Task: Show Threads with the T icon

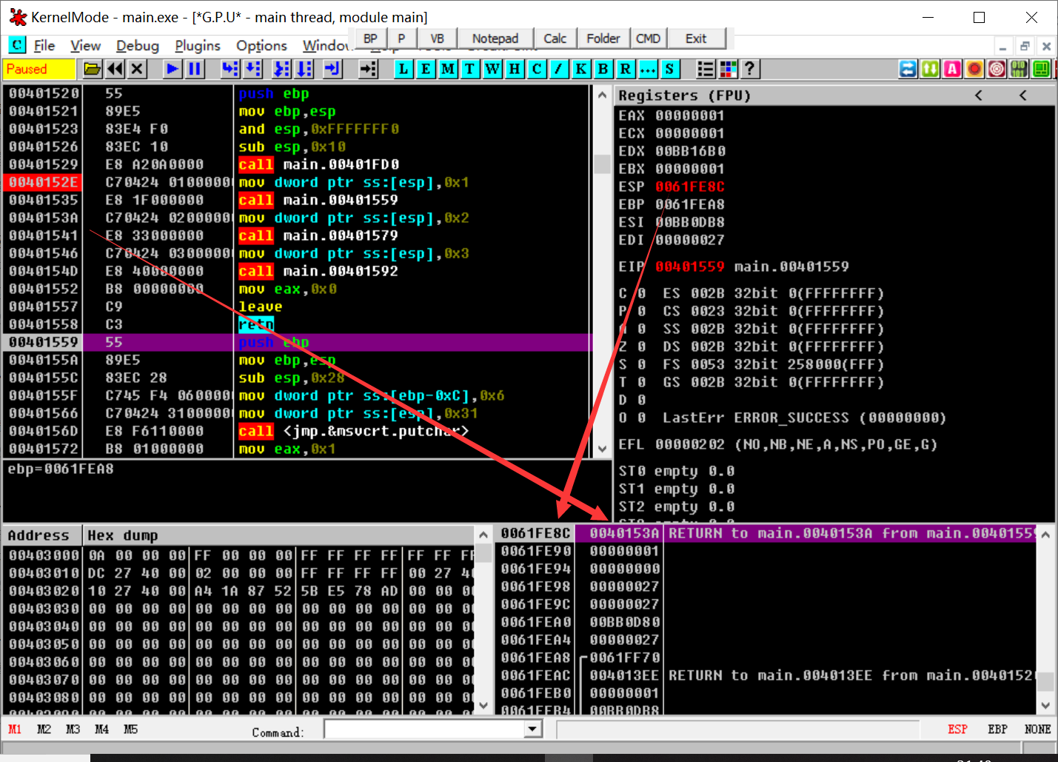Action: coord(470,69)
